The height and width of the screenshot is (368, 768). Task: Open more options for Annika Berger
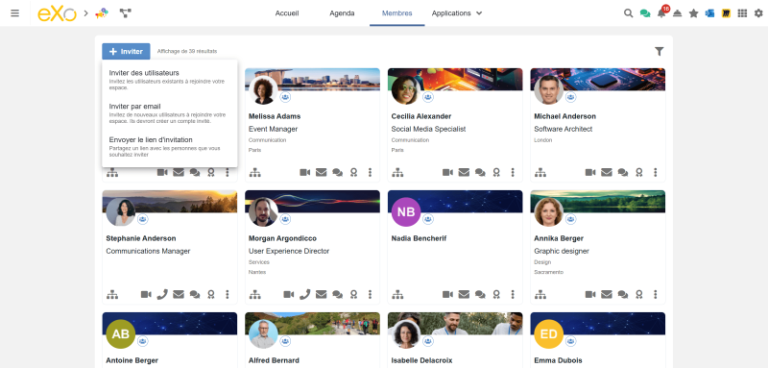tap(656, 295)
